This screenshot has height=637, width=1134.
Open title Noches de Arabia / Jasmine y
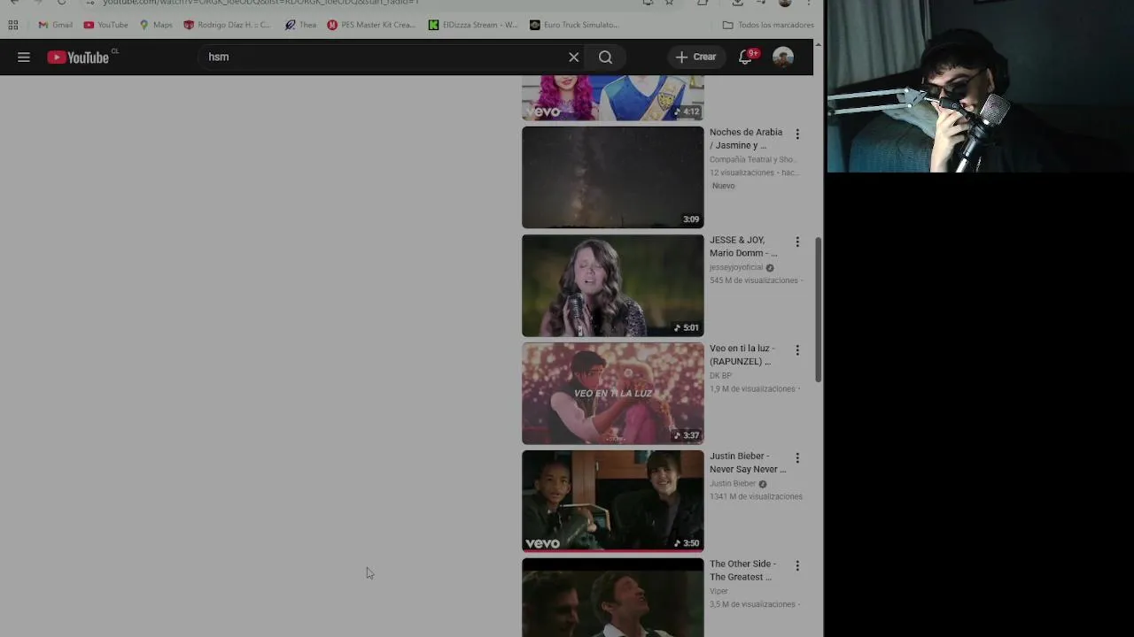click(x=746, y=139)
